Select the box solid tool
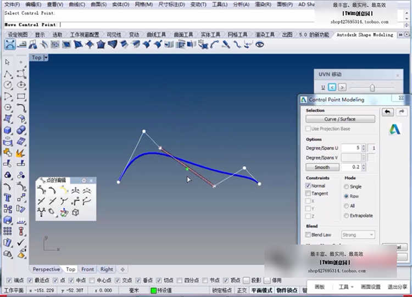The width and height of the screenshot is (412, 297). (x=8, y=130)
